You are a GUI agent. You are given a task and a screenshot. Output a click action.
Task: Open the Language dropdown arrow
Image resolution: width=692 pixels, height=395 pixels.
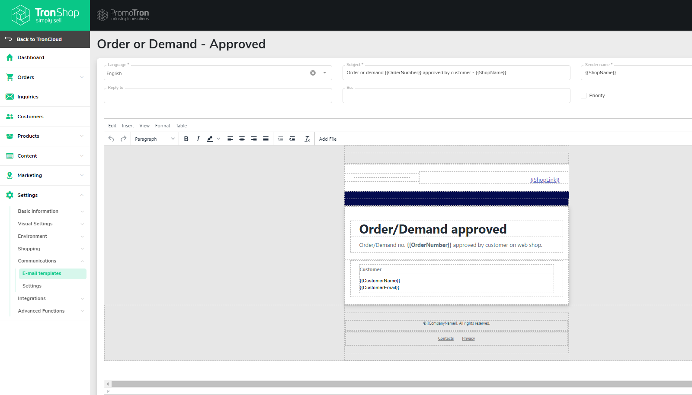(x=325, y=73)
